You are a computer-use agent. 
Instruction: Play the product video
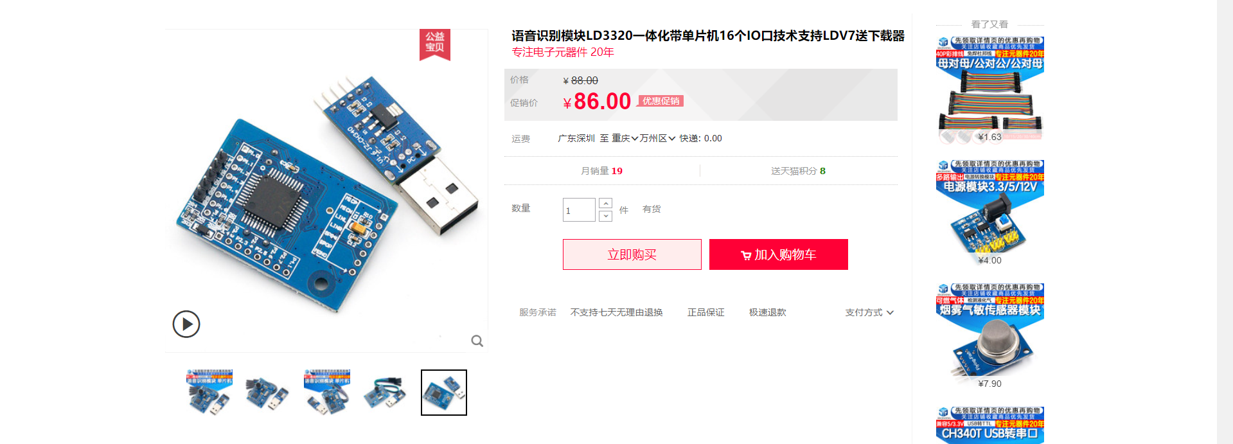click(186, 324)
